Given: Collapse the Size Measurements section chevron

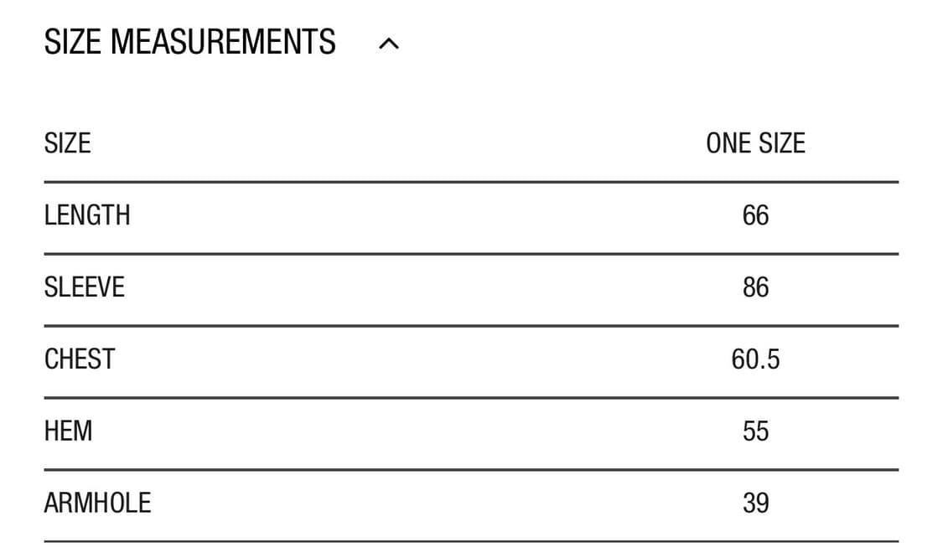Looking at the screenshot, I should (389, 44).
